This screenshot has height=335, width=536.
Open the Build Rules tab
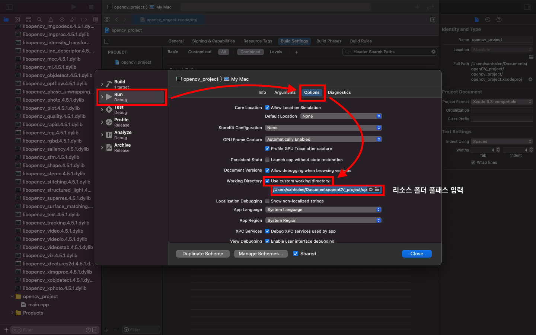click(361, 41)
